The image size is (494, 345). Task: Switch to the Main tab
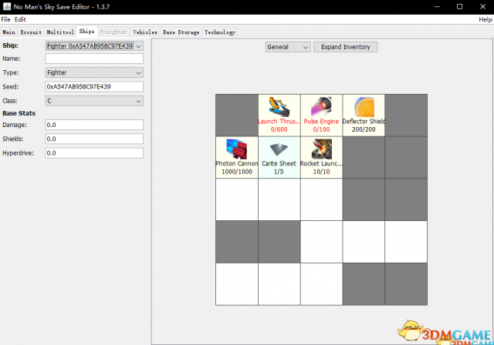point(8,32)
